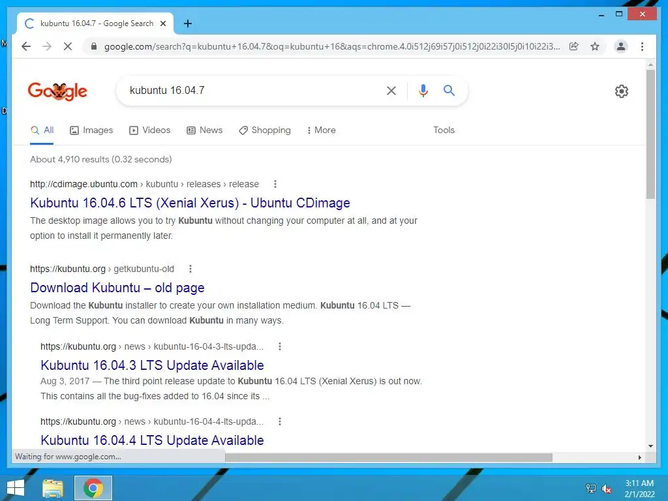Open options for getkubuntu-old result
668x501 pixels.
pos(190,269)
